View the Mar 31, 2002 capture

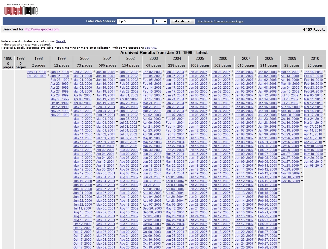click(x=129, y=95)
